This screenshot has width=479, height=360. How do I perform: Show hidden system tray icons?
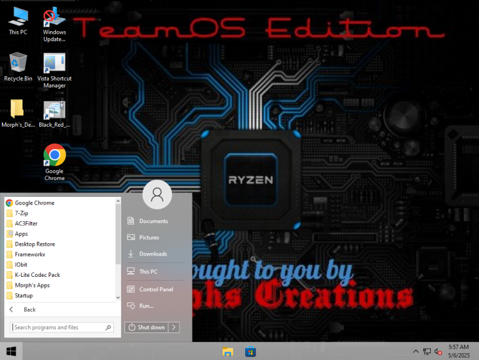click(416, 351)
